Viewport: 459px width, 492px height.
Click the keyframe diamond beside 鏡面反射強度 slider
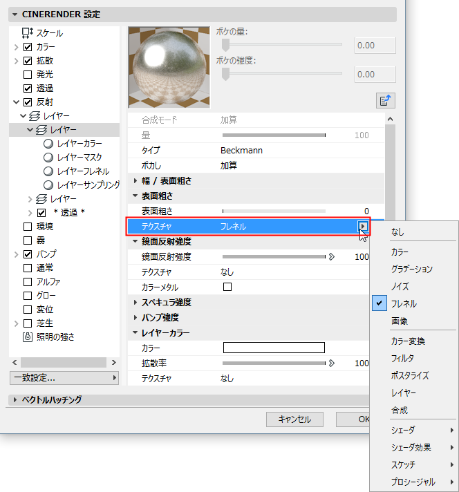coord(332,257)
